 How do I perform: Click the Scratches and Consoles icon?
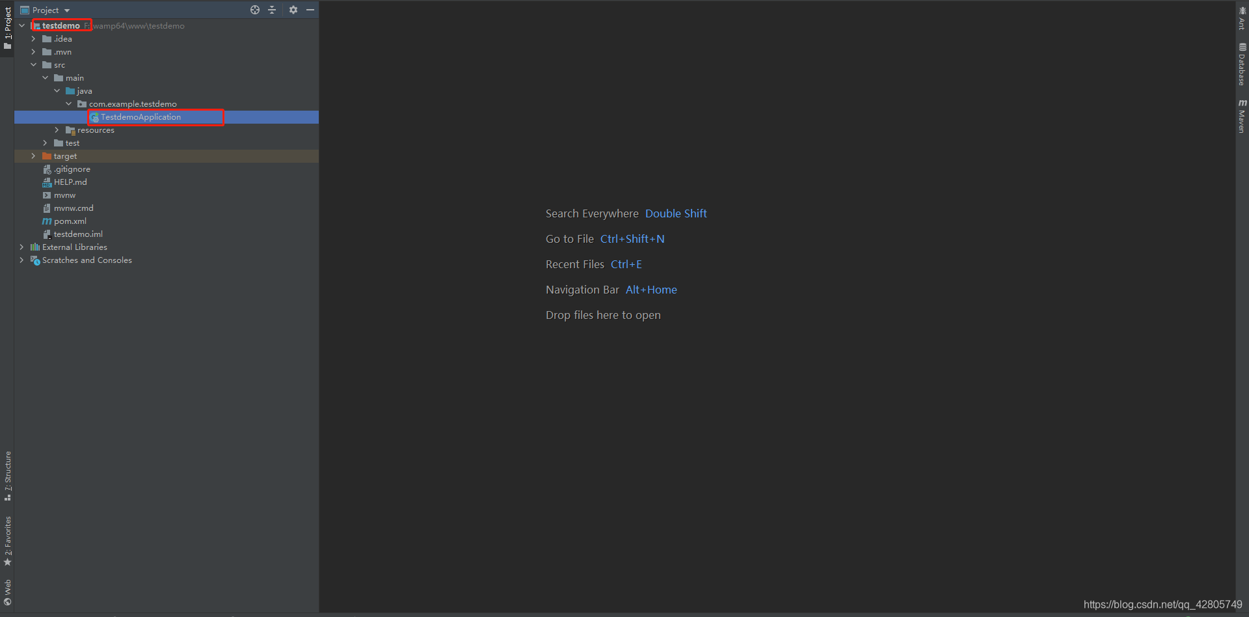pyautogui.click(x=35, y=260)
